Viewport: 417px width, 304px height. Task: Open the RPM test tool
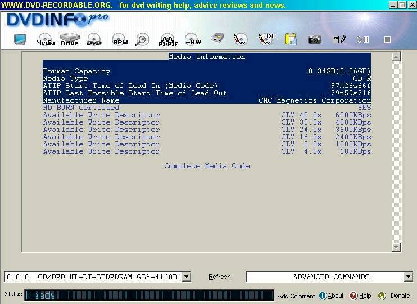click(120, 40)
